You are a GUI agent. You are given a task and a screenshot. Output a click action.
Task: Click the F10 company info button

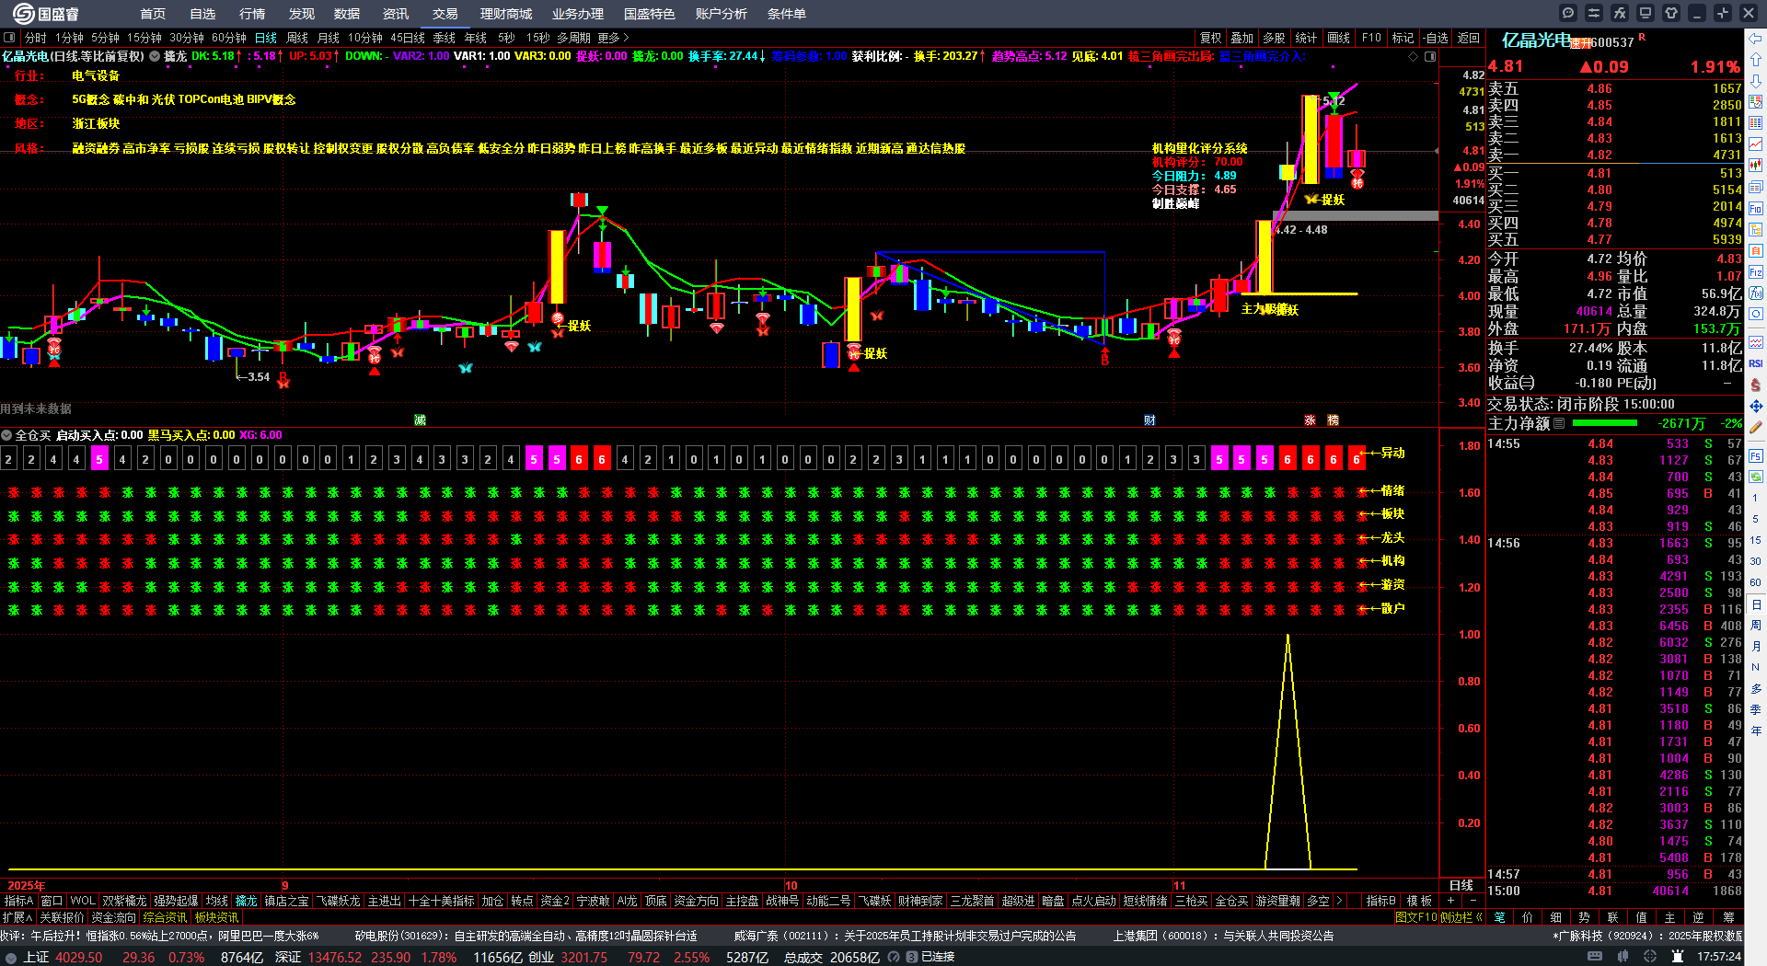tap(1372, 38)
